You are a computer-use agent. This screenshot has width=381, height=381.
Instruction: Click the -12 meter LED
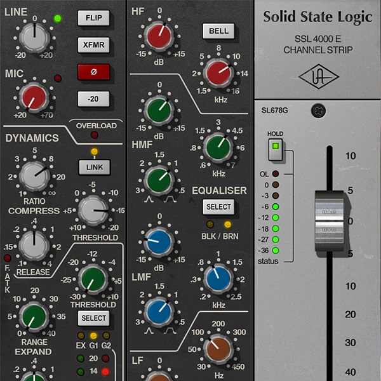276,218
